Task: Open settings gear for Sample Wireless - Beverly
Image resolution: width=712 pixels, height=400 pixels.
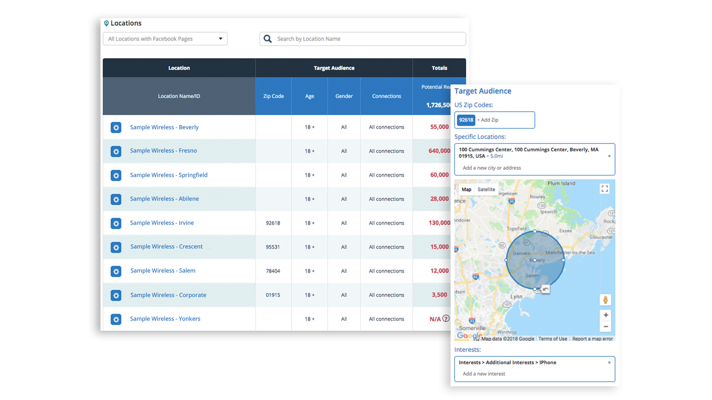Action: pos(116,127)
